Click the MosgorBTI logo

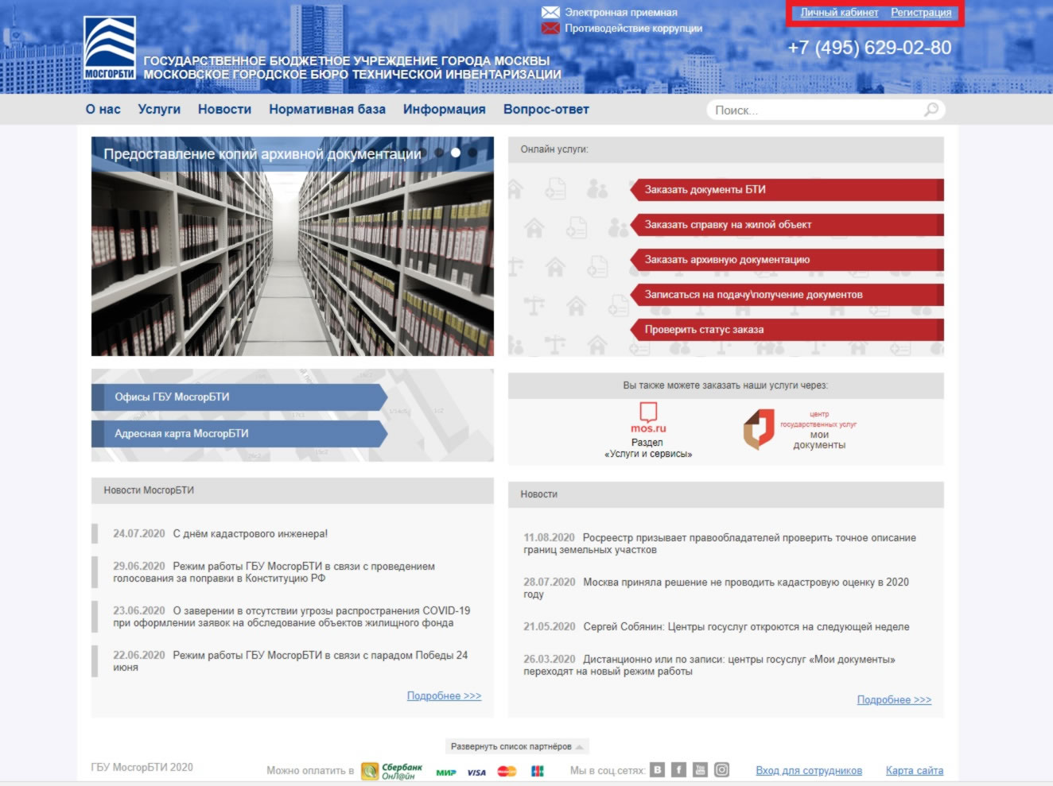[110, 48]
